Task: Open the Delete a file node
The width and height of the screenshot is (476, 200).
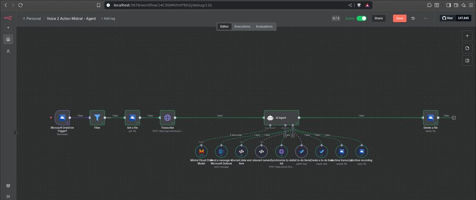Action: (430, 117)
